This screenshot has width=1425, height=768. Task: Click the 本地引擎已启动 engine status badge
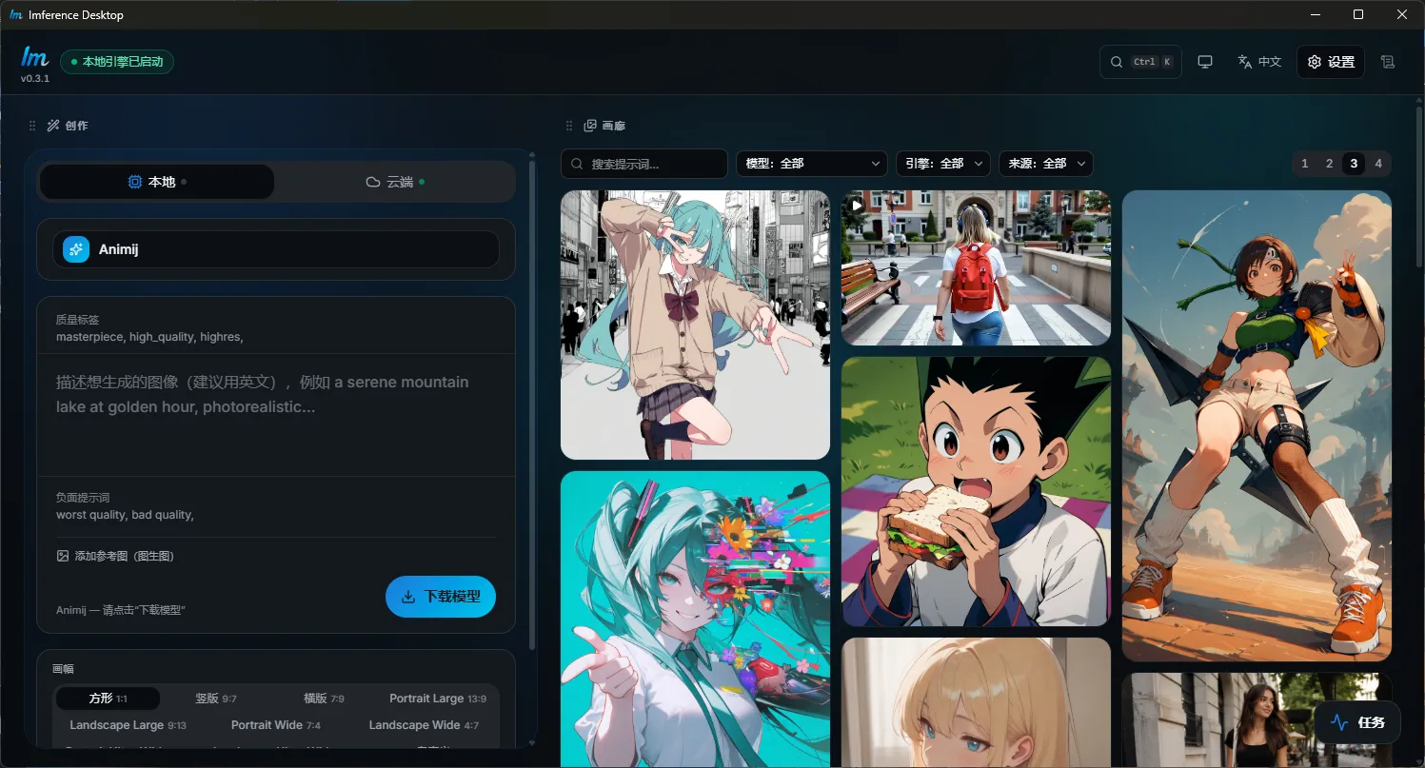click(117, 62)
